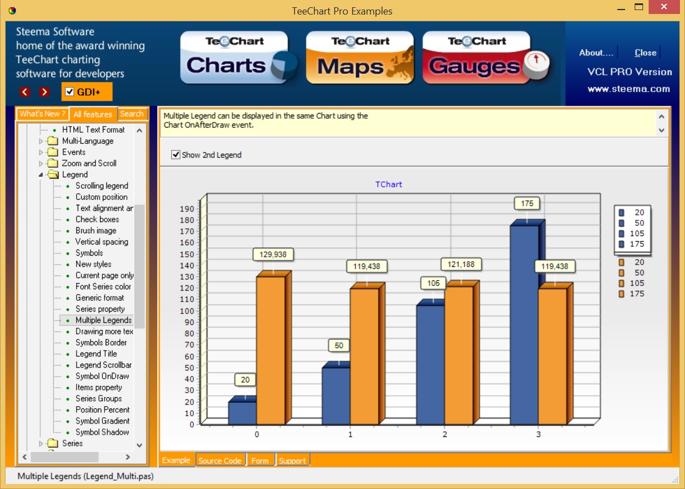Image resolution: width=685 pixels, height=489 pixels.
Task: Select Font Series color example
Action: pyautogui.click(x=103, y=286)
